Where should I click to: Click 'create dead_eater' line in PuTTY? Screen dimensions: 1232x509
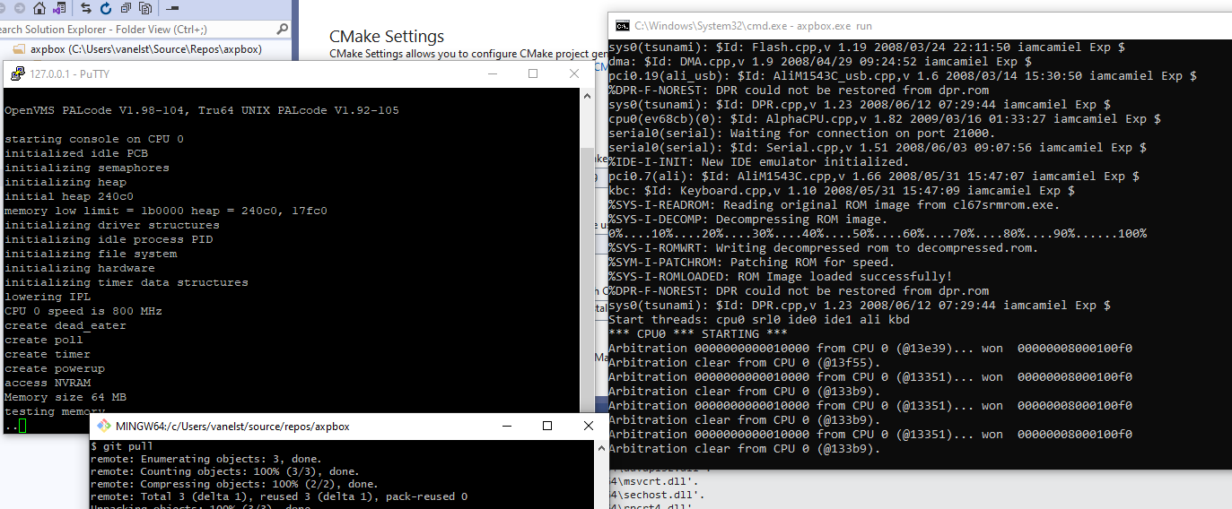click(x=66, y=325)
